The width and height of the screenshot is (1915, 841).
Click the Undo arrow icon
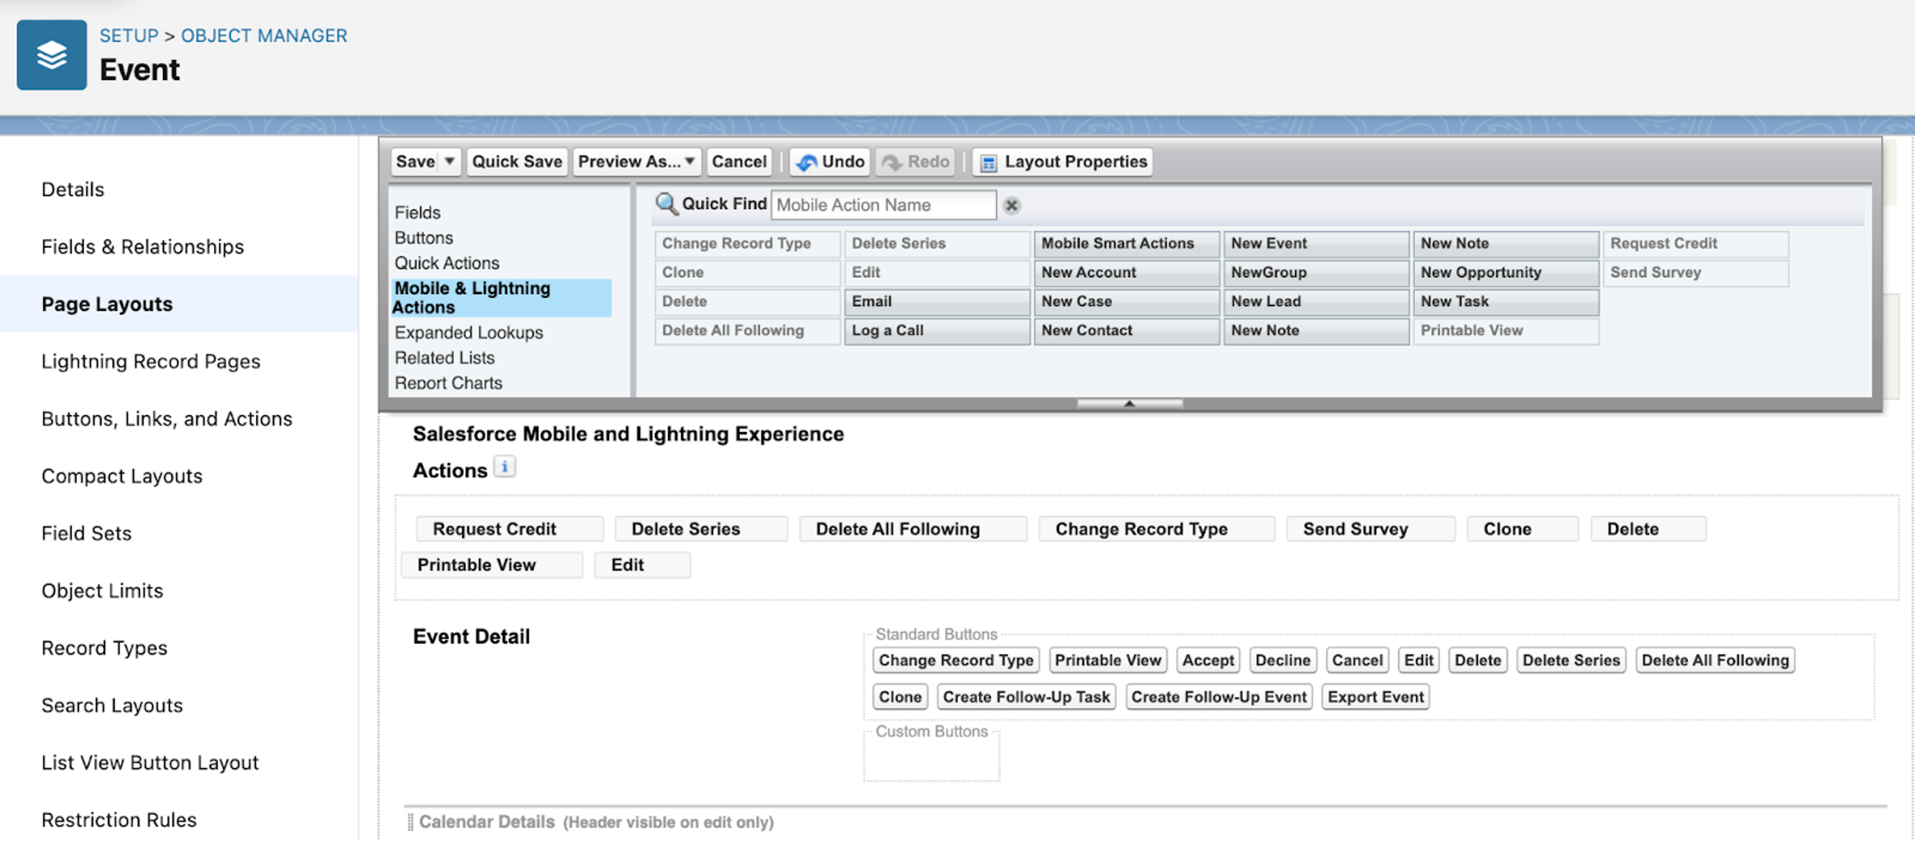click(x=806, y=162)
